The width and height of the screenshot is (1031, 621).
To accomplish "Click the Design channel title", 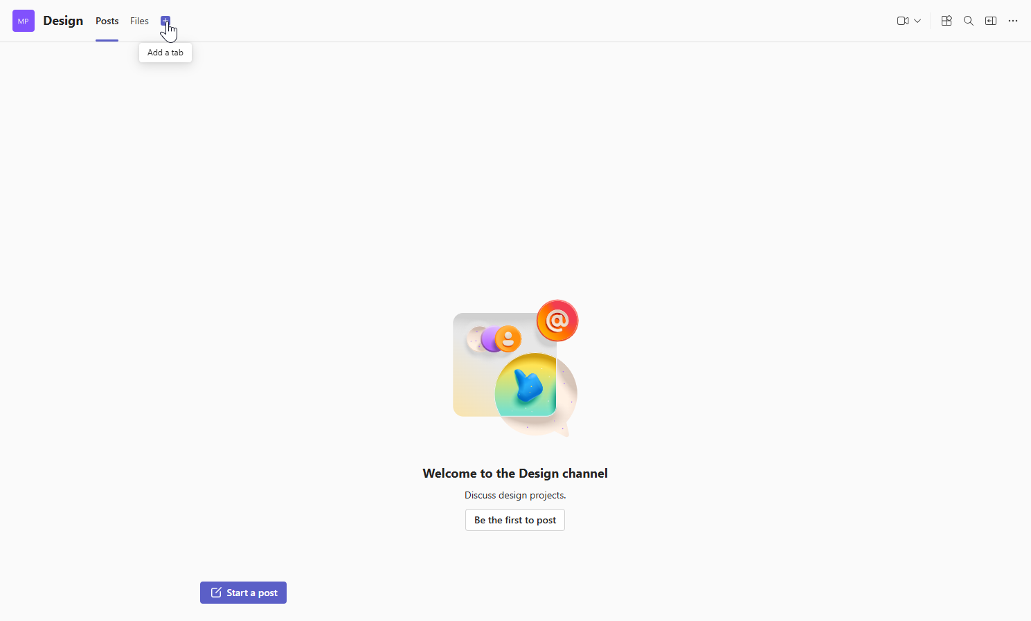I will point(63,21).
